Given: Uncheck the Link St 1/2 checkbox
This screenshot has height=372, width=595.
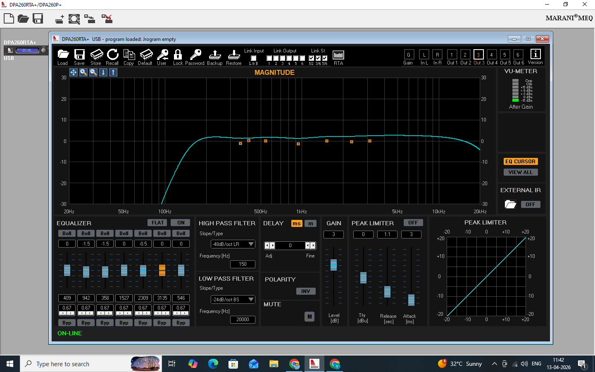Looking at the screenshot, I should pyautogui.click(x=312, y=58).
